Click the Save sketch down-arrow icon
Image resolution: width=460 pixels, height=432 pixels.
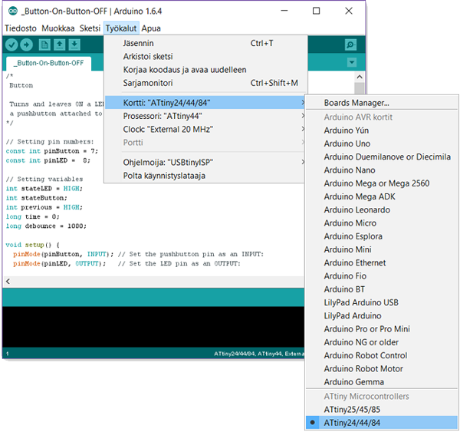pos(74,45)
